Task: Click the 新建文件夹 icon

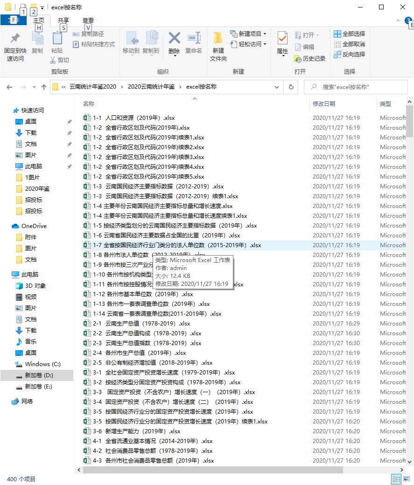Action: [218, 39]
